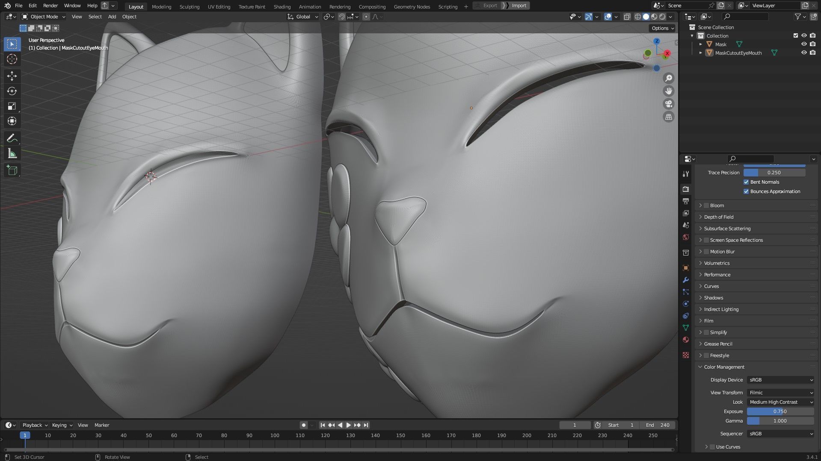Screen dimensions: 821x461
Task: Open the World properties tab
Action: [686, 237]
